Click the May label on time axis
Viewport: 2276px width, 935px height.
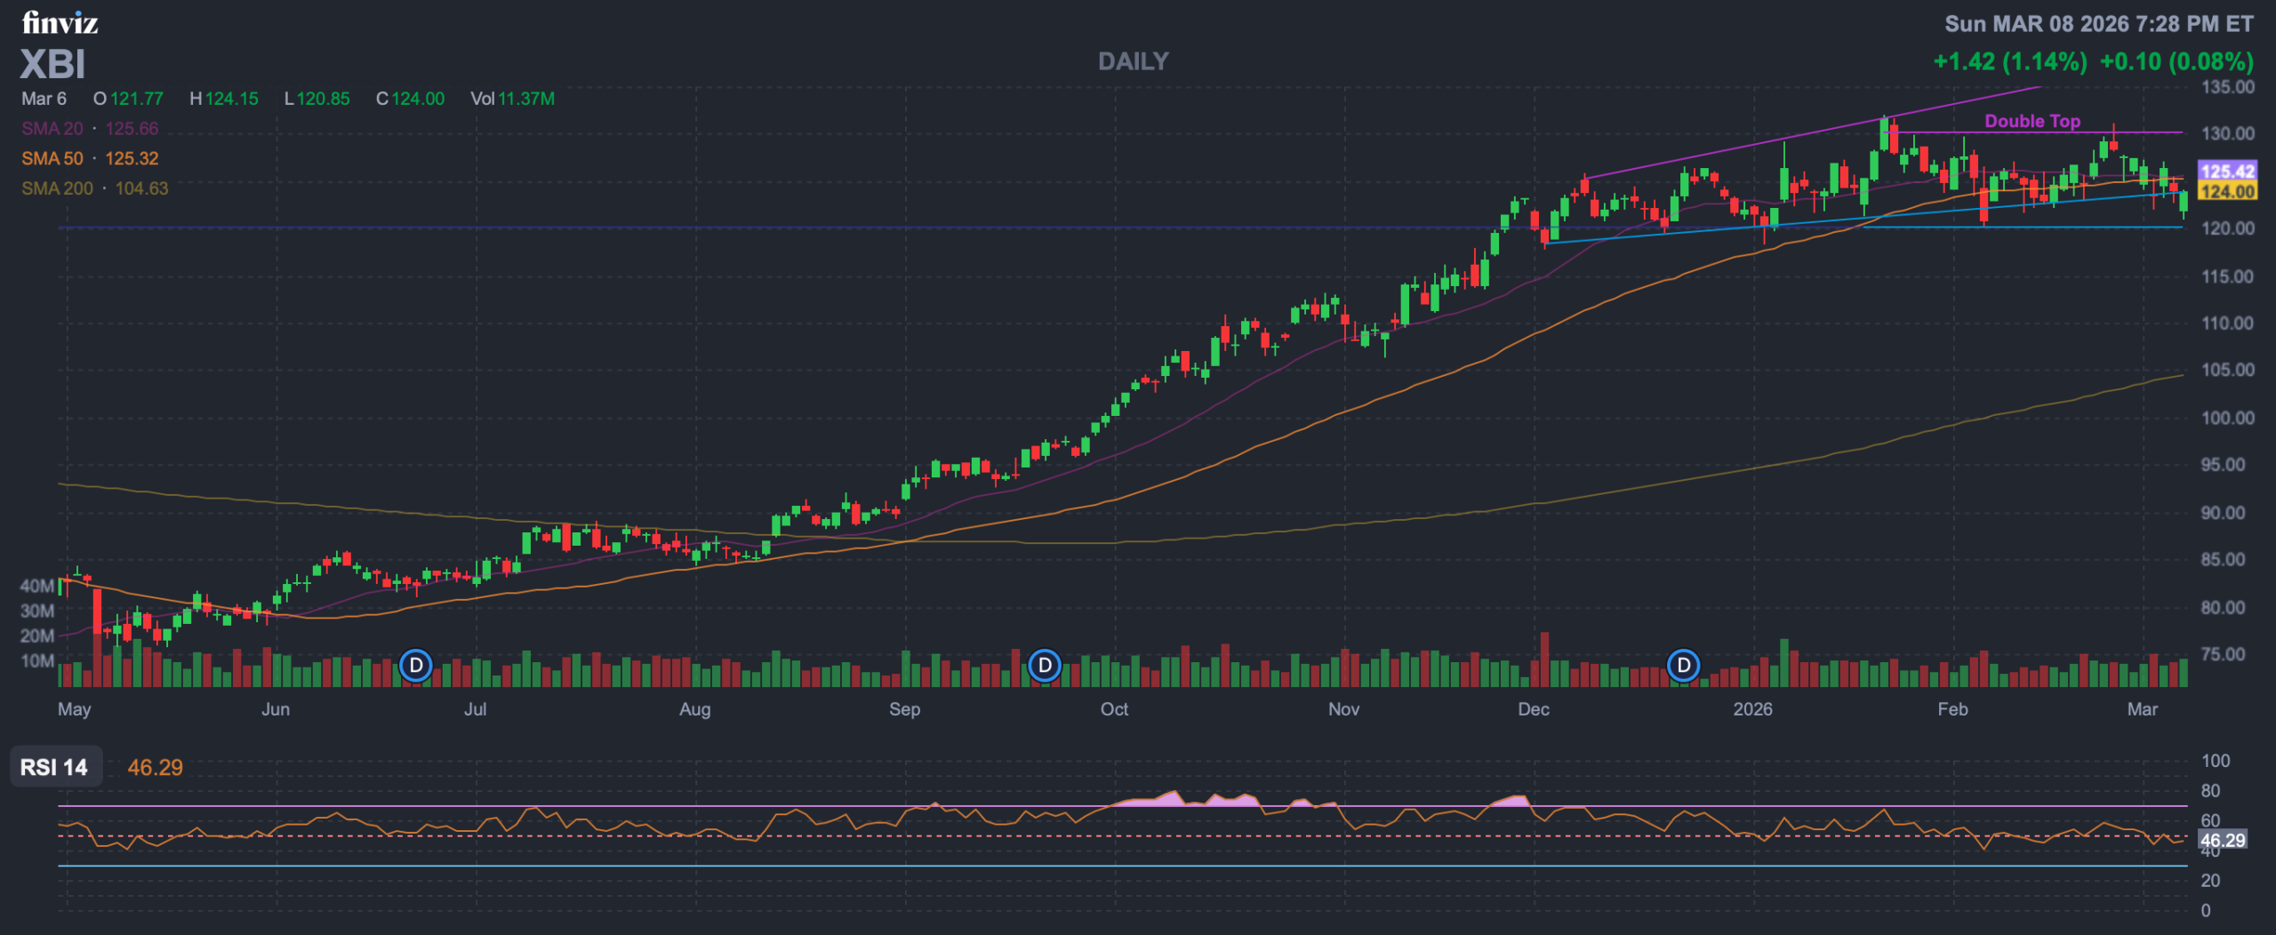(75, 709)
